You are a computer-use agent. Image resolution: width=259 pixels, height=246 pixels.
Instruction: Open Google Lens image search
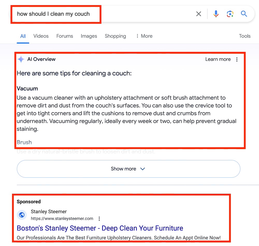(230, 14)
